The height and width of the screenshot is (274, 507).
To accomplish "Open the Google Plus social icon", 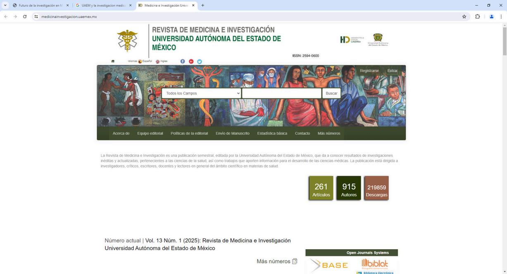I will click(x=191, y=61).
